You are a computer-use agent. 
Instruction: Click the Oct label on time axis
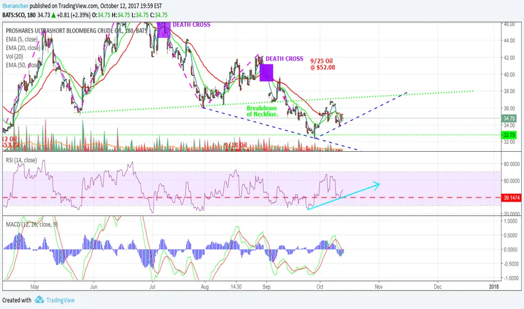coord(320,287)
